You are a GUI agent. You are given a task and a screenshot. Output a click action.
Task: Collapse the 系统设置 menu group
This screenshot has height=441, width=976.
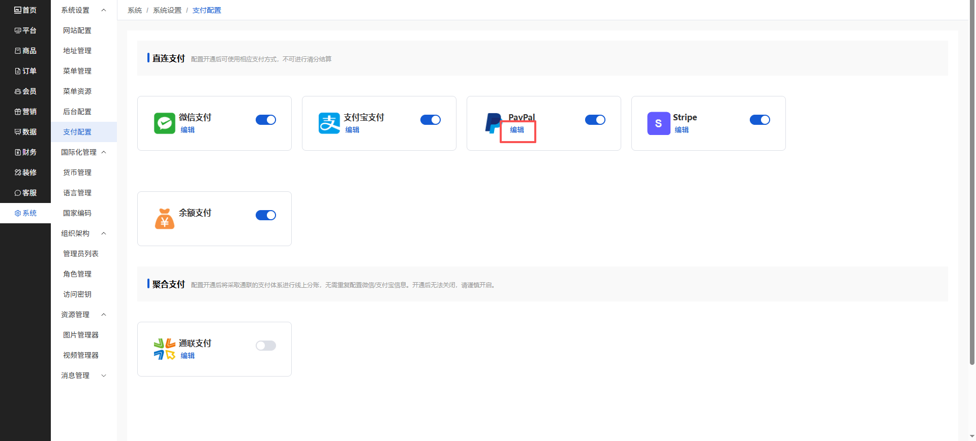(x=84, y=10)
